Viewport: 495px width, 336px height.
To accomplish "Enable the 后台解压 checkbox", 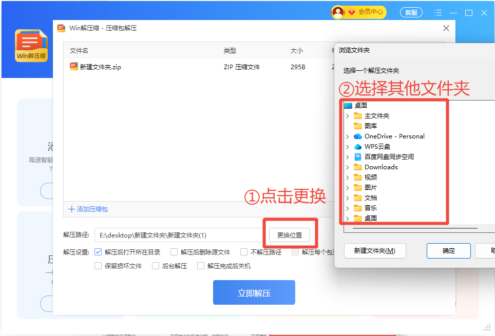I will (156, 266).
